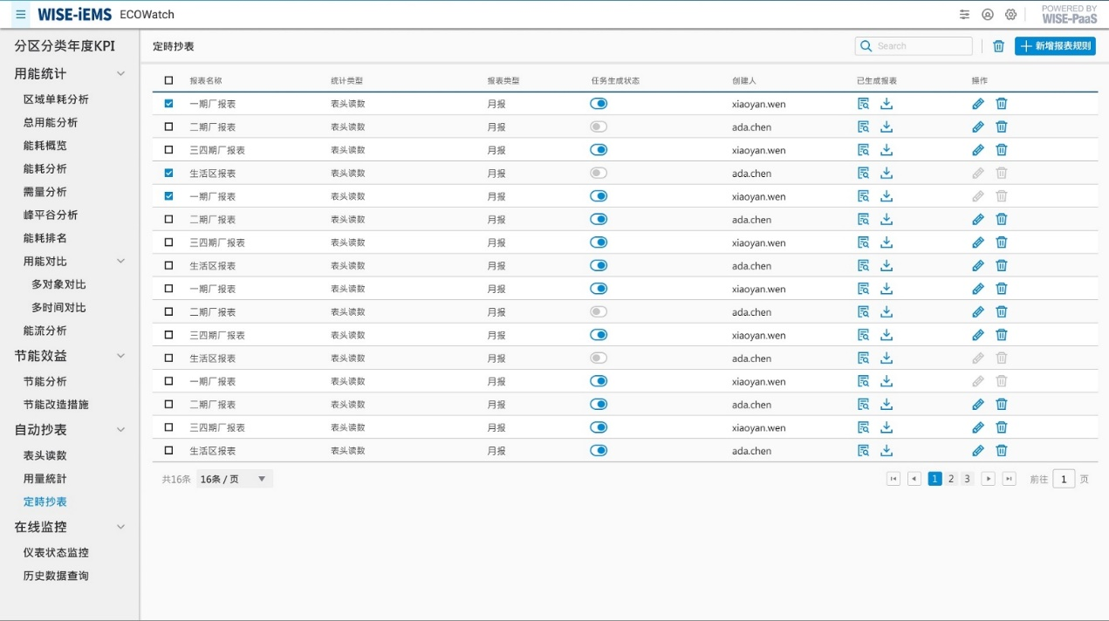Collapse the 自动抄表 sidebar section

tap(121, 429)
